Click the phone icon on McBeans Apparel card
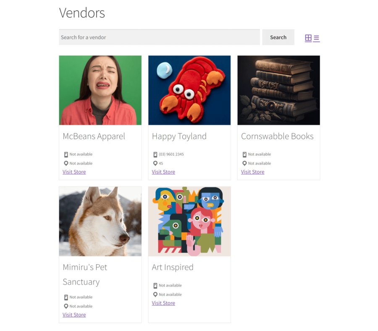The width and height of the screenshot is (378, 331). tap(66, 154)
